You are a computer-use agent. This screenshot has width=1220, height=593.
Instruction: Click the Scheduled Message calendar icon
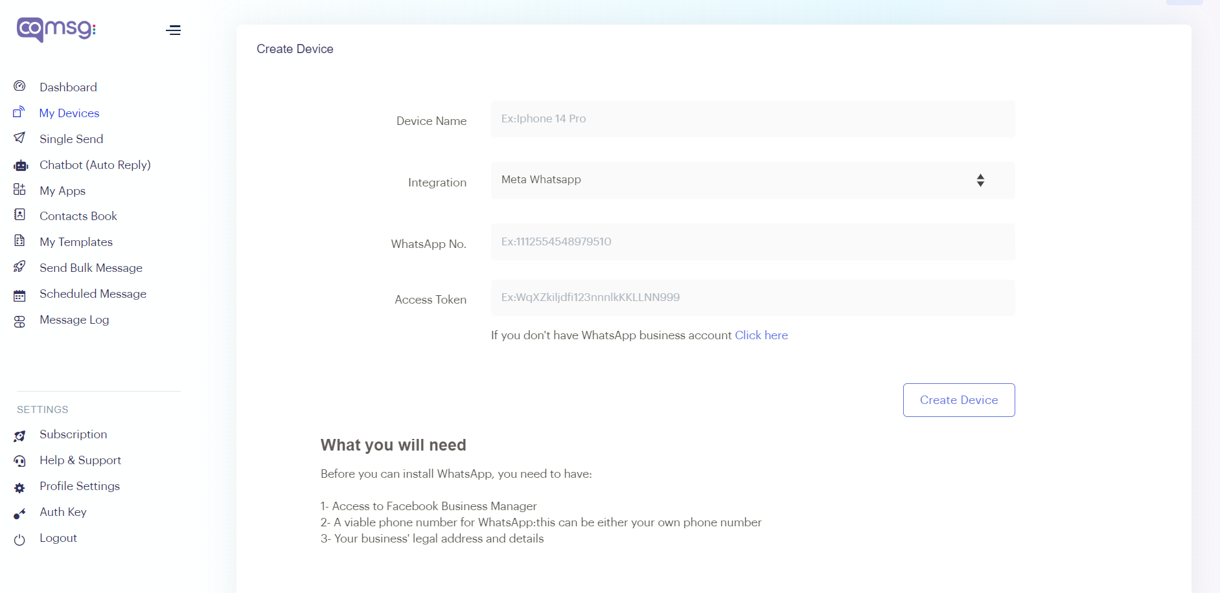(19, 295)
